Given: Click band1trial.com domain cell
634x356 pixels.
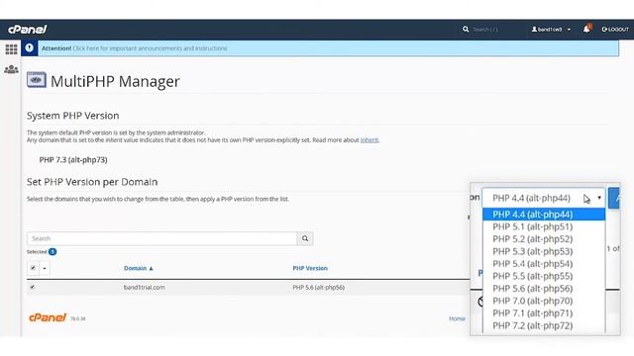Looking at the screenshot, I should coord(144,288).
